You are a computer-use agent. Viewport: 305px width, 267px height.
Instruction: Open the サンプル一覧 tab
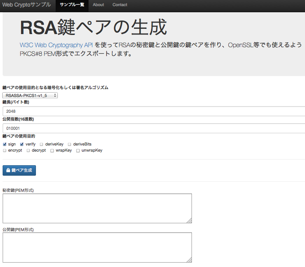click(72, 5)
